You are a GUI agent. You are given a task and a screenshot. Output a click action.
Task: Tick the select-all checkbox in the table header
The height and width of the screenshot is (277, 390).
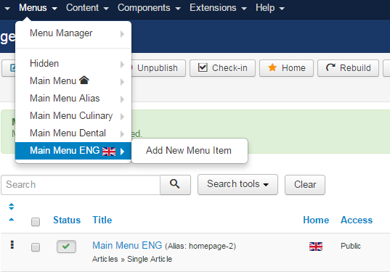(36, 222)
